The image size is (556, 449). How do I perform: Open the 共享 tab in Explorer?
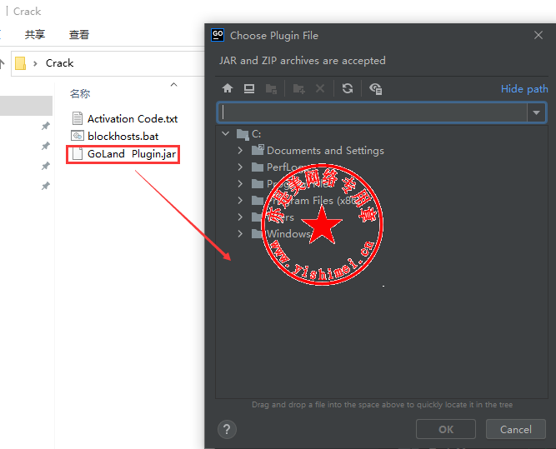pyautogui.click(x=35, y=34)
